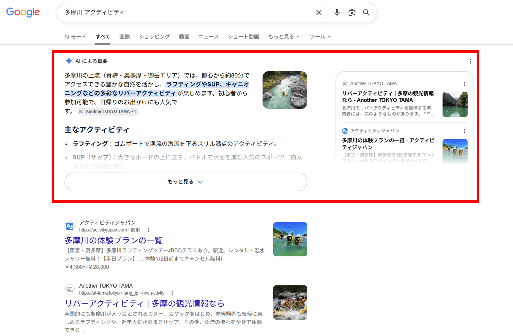
Task: Open the AI overview three-dot menu
Action: 471,61
